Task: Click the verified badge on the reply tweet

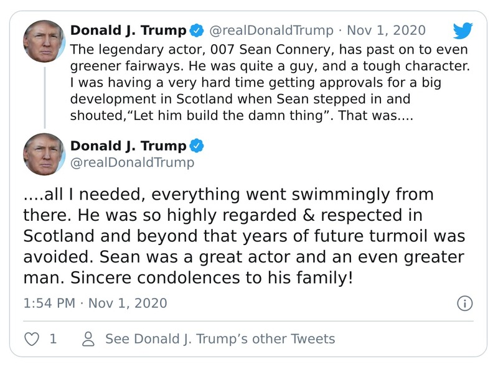Action: point(198,145)
